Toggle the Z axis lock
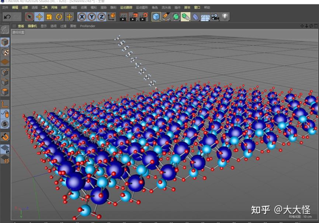 [101, 17]
